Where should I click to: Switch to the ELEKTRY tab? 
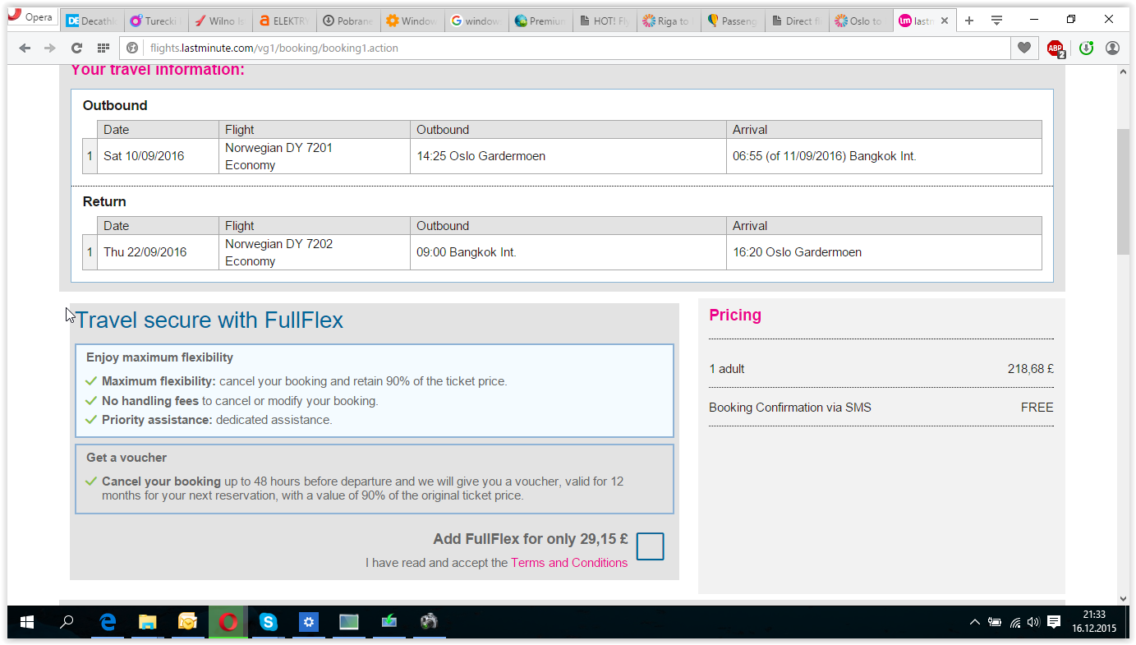click(283, 21)
